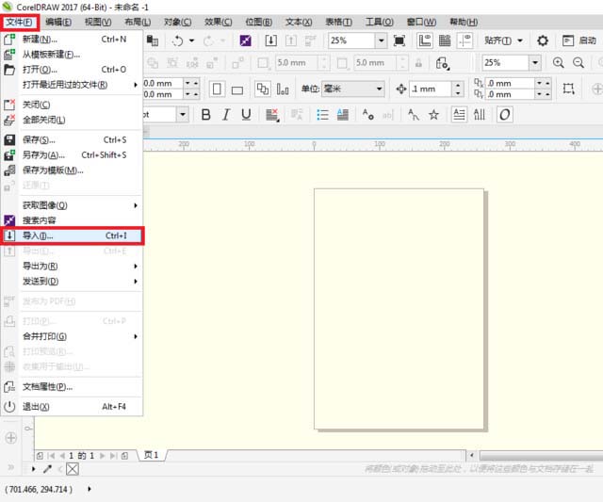The height and width of the screenshot is (502, 603).
Task: Open the 25% zoom level dropdown
Action: pos(382,40)
